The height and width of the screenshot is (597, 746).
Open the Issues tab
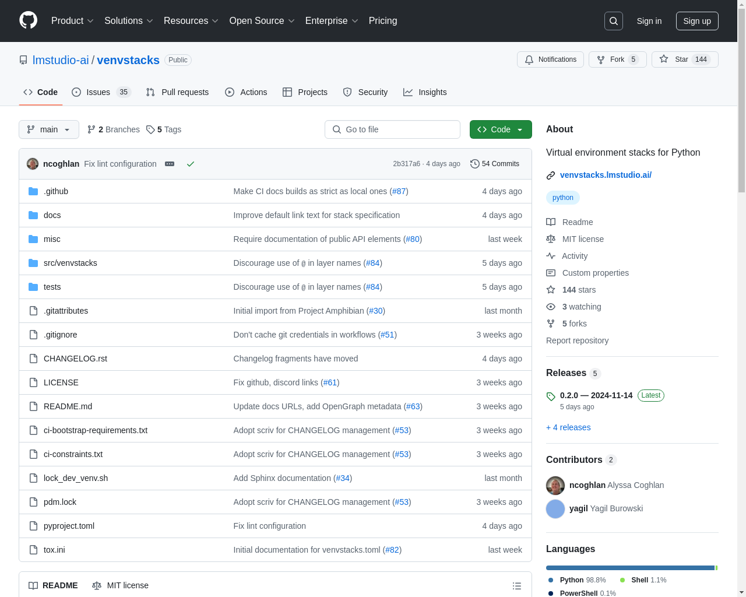pyautogui.click(x=101, y=92)
